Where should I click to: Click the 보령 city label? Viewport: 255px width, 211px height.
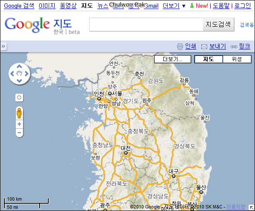[x=96, y=157]
